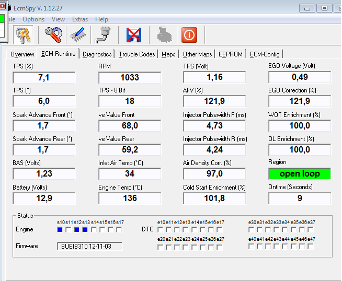The width and height of the screenshot is (342, 281).
Task: Click the RPM value field
Action: [130, 77]
